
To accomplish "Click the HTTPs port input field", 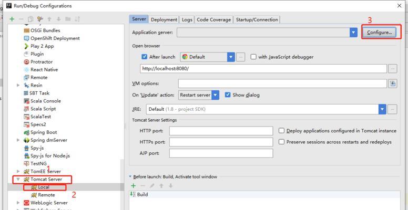I will 221,142.
